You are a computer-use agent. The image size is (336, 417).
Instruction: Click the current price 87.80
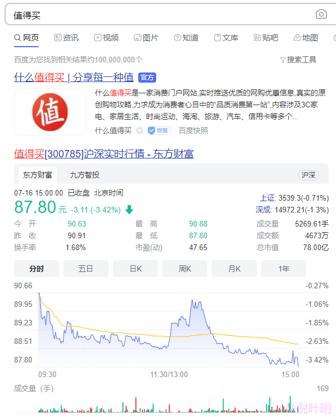coord(35,207)
